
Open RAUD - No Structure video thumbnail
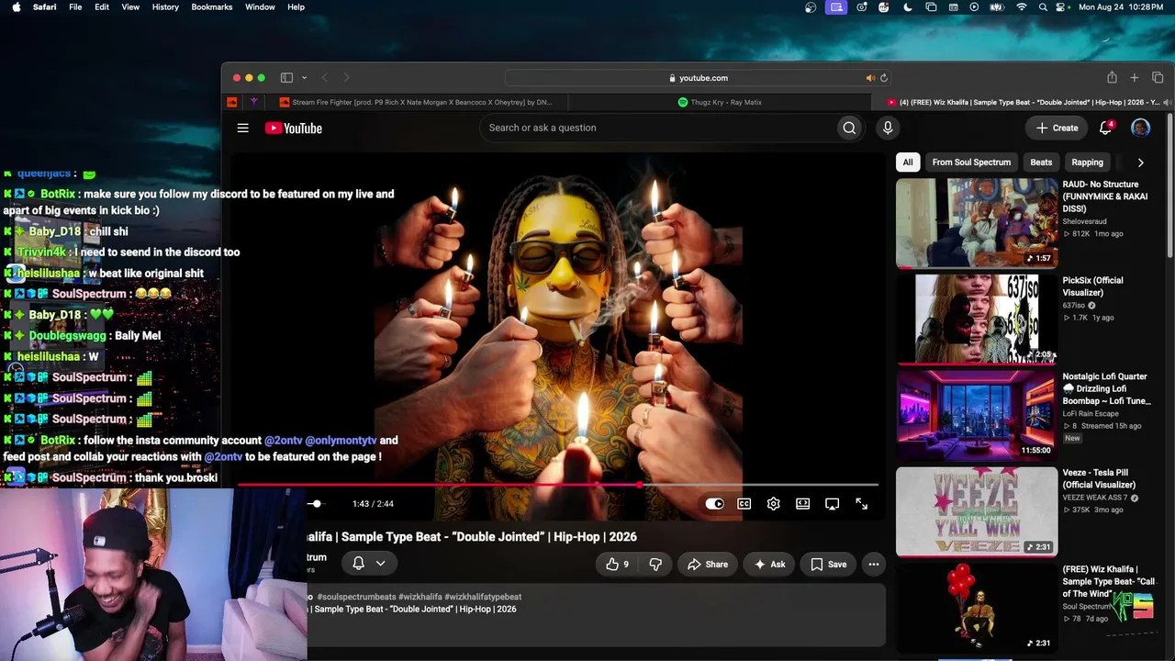point(977,223)
